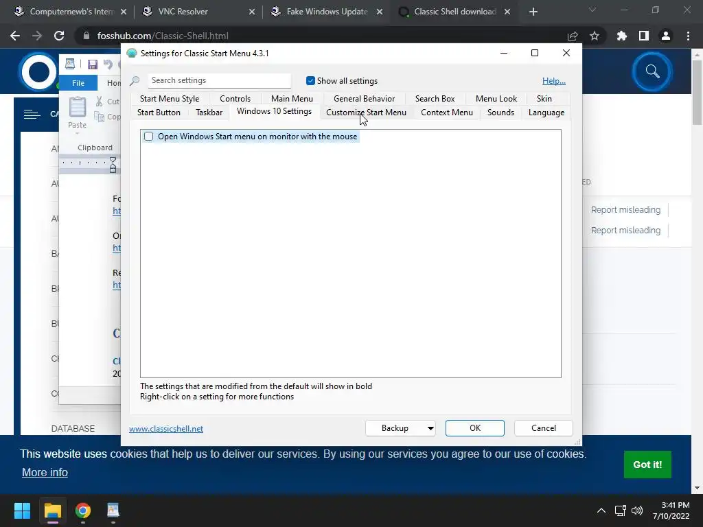
Task: Open the Main Menu tab
Action: [292, 99]
